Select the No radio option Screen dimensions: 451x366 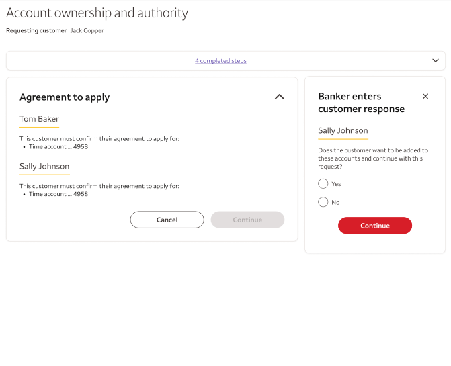323,202
